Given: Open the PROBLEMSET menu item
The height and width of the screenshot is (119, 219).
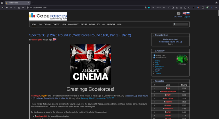Looking at the screenshot, I should (x=73, y=24).
